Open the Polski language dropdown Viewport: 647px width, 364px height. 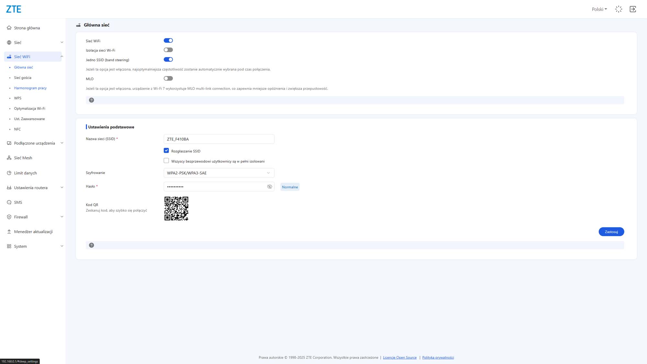point(599,9)
